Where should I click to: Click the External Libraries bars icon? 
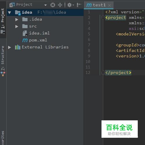click(x=18, y=47)
